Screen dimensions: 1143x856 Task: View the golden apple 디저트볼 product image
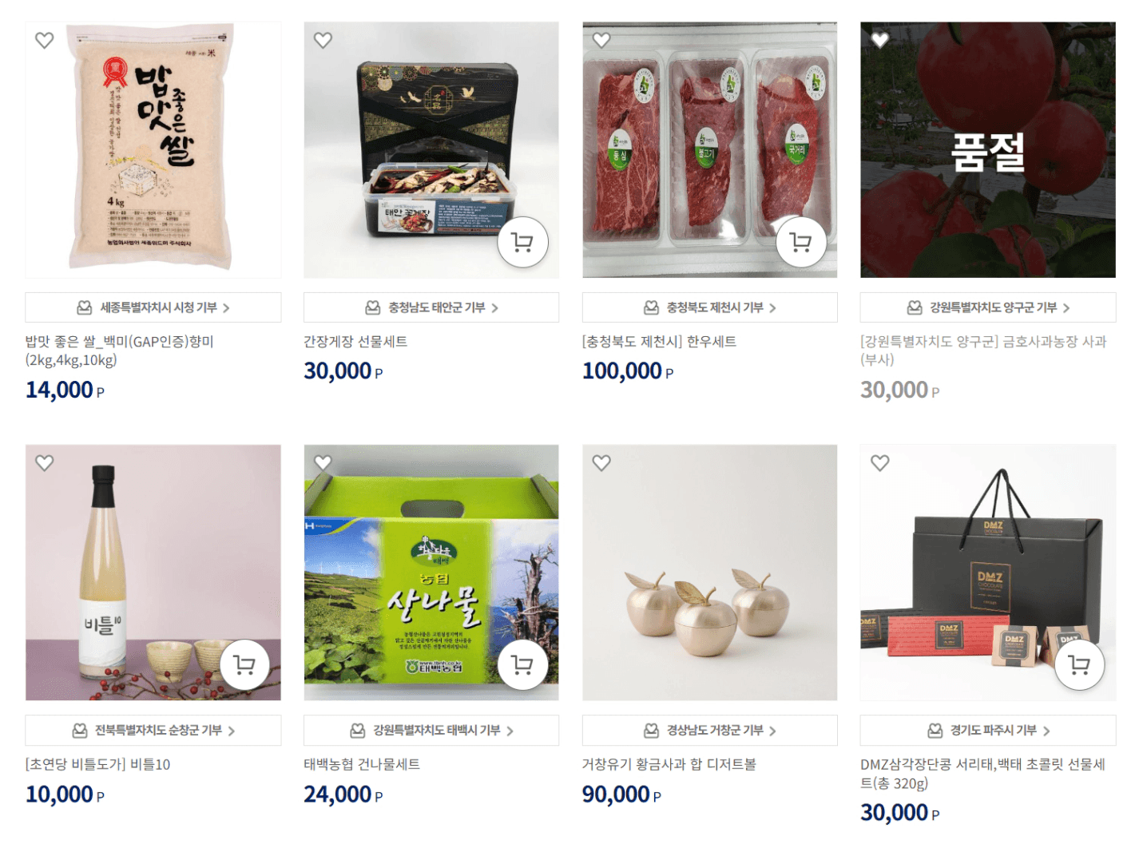(x=710, y=573)
